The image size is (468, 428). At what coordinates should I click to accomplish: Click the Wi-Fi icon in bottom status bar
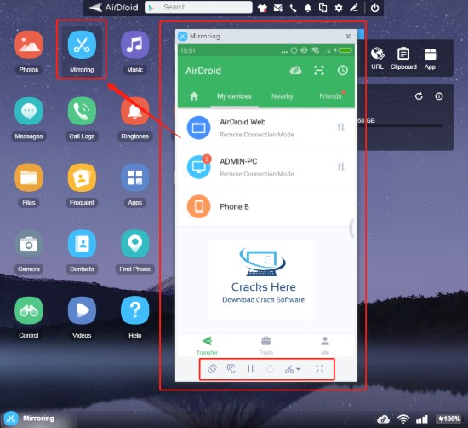[403, 419]
